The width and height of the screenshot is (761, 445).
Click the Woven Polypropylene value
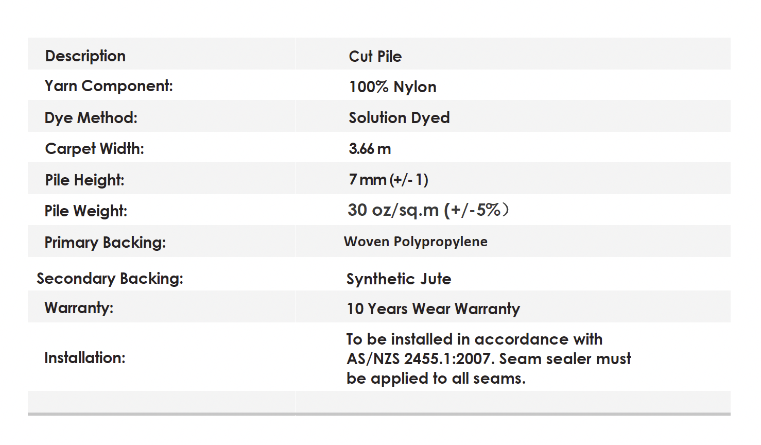pos(416,242)
